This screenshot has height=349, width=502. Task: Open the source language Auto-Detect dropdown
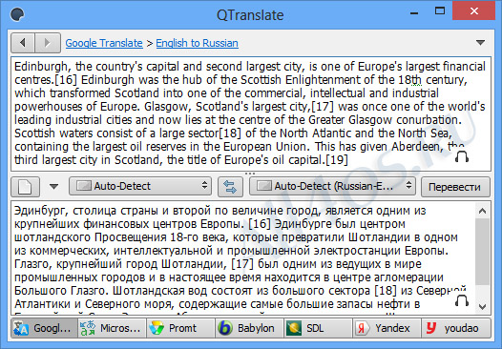pyautogui.click(x=140, y=186)
